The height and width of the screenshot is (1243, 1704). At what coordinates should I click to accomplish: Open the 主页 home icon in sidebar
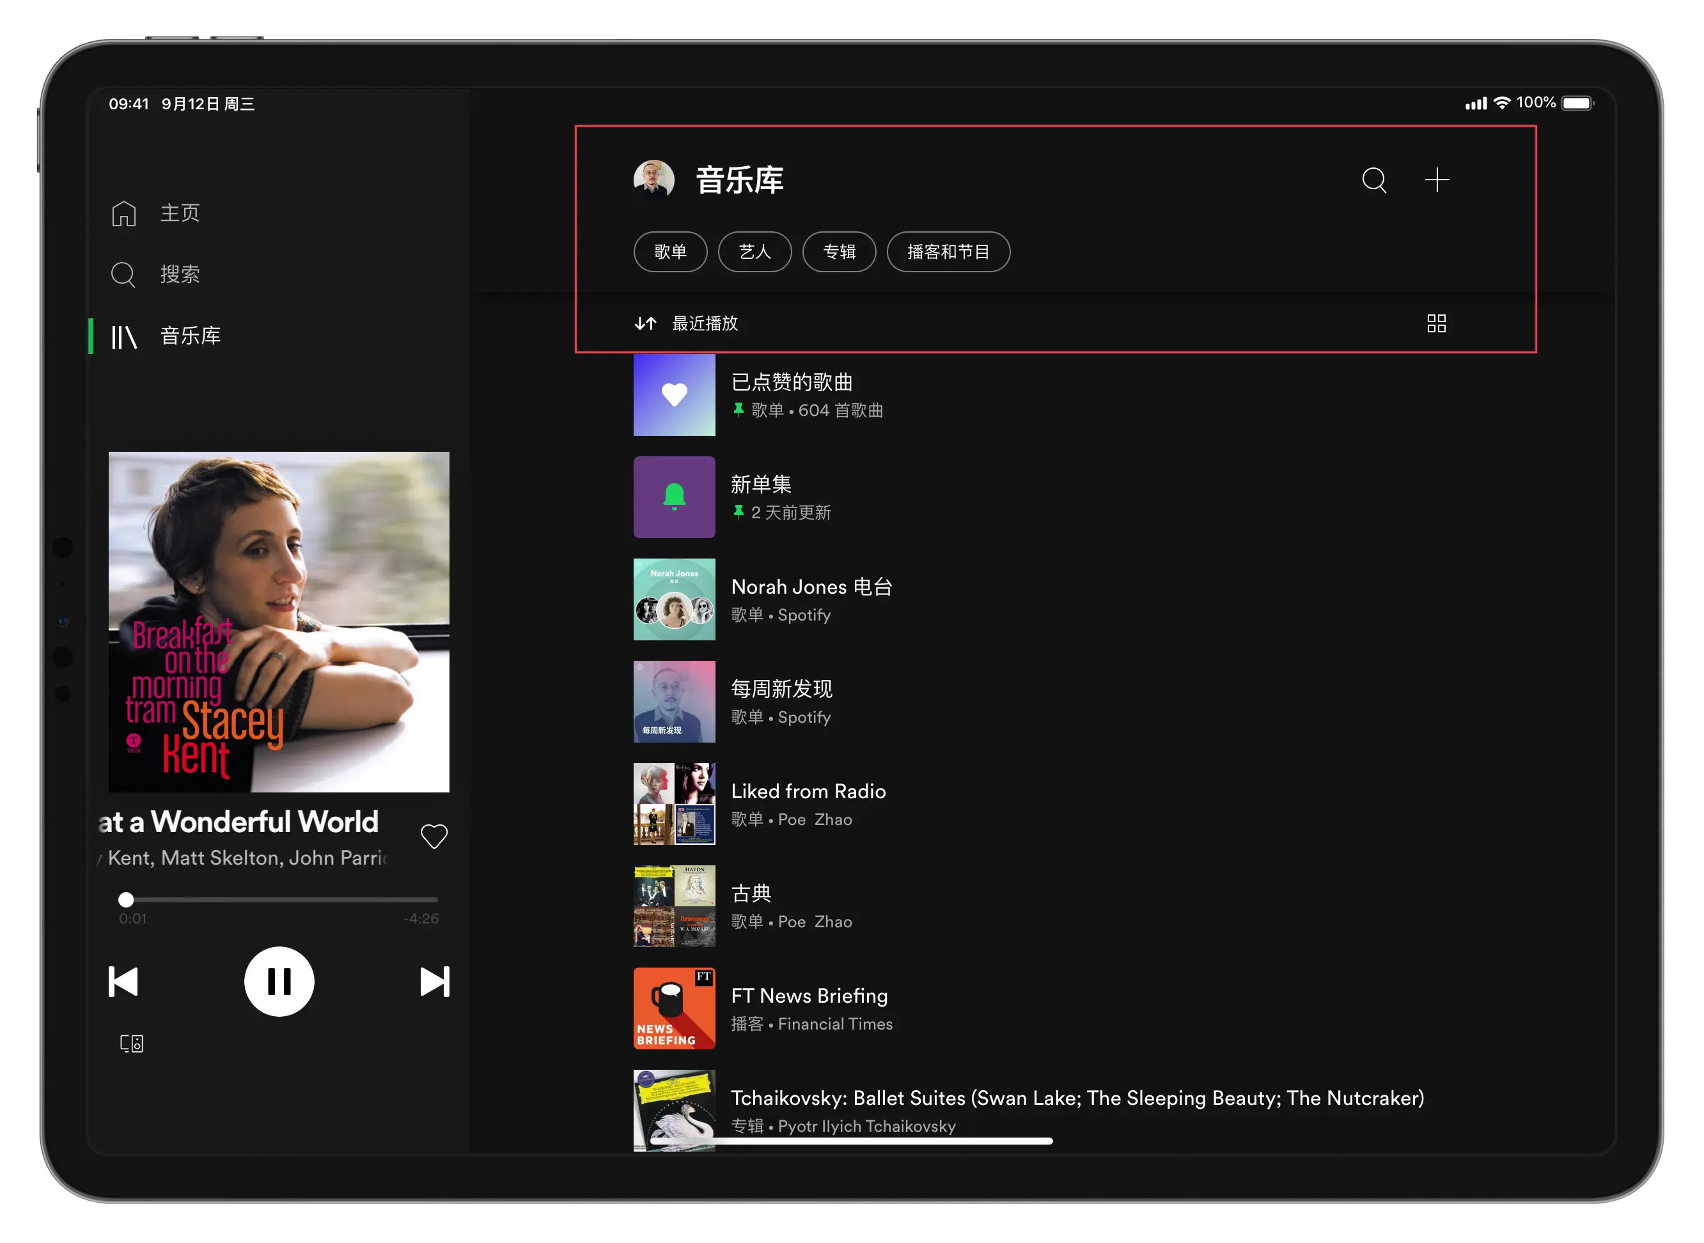[123, 213]
